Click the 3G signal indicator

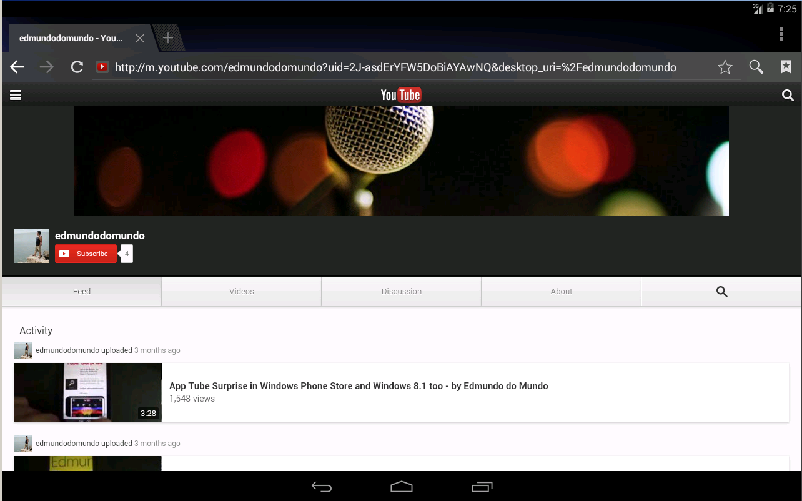758,9
